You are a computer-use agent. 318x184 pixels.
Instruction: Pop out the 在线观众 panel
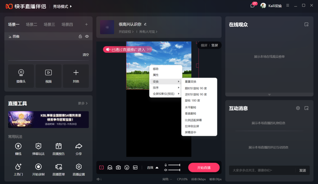pyautogui.click(x=306, y=24)
